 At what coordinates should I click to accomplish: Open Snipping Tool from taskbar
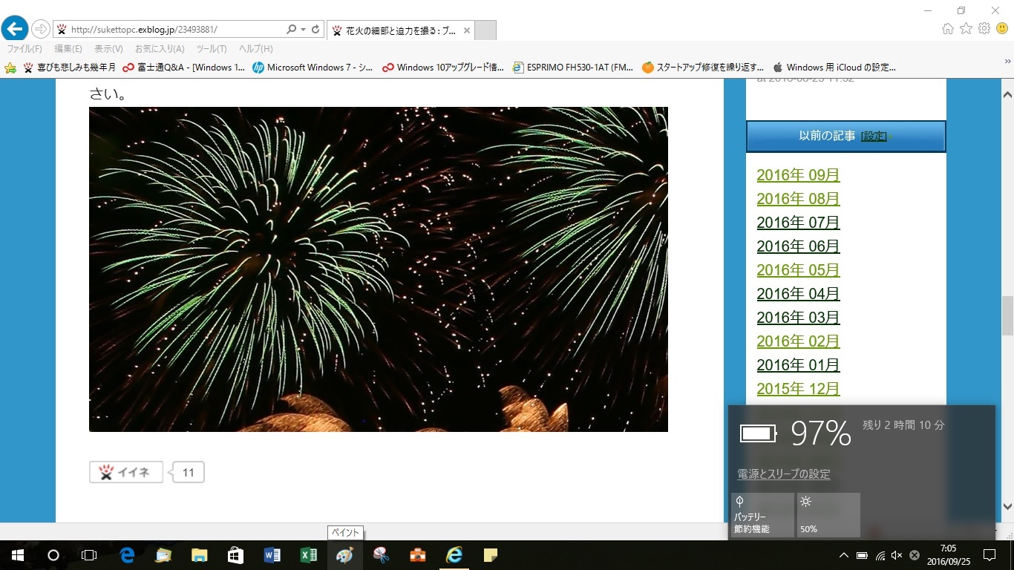point(382,555)
